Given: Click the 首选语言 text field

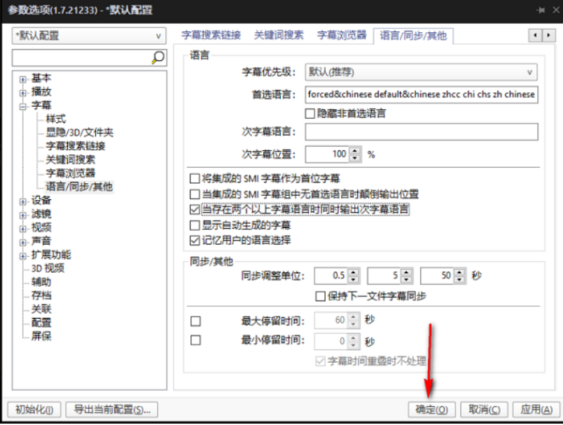Looking at the screenshot, I should [422, 94].
